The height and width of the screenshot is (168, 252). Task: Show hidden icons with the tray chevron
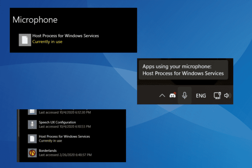(x=162, y=96)
